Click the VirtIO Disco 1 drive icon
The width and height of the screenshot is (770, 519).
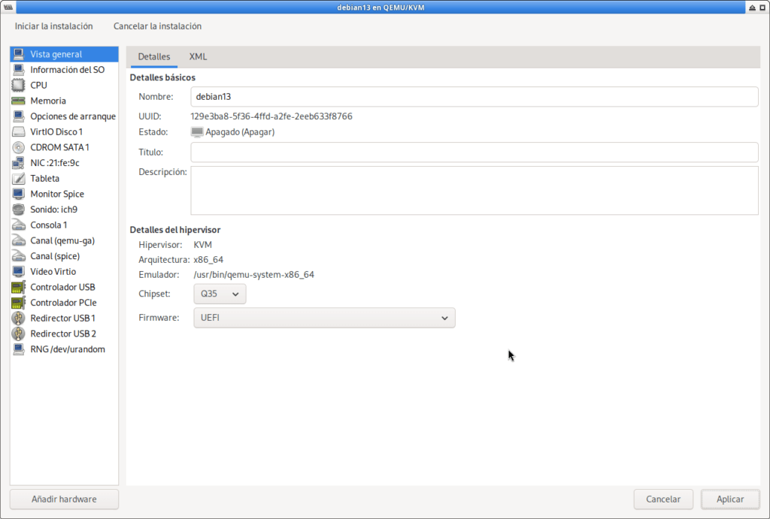(x=18, y=132)
